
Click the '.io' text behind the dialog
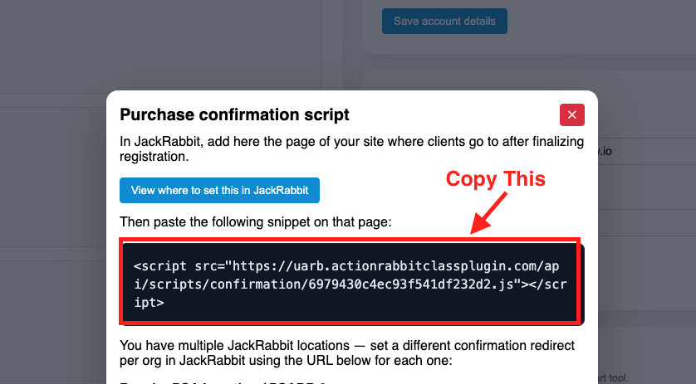click(605, 152)
